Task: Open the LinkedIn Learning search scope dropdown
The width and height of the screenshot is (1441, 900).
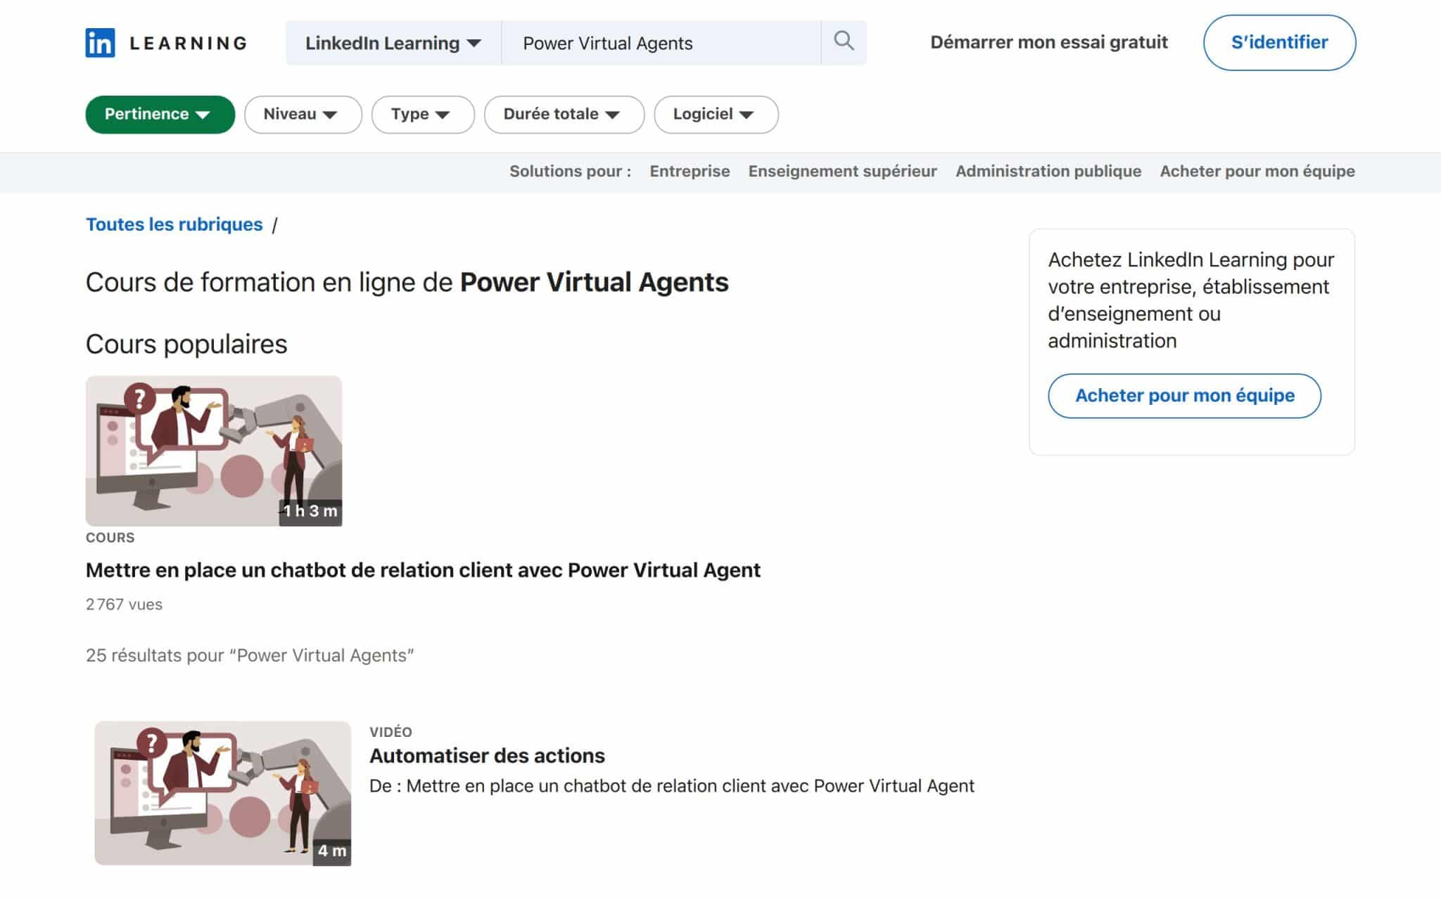Action: point(393,43)
